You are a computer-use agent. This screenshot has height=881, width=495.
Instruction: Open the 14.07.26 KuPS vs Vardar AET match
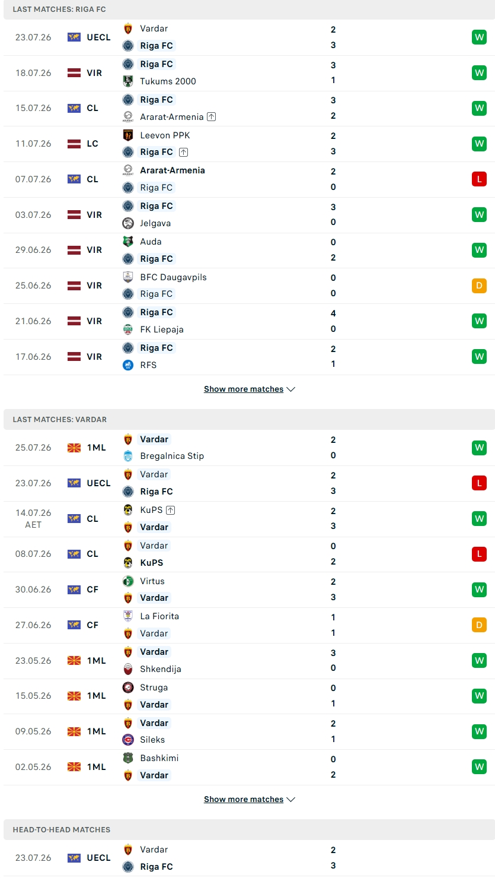249,519
